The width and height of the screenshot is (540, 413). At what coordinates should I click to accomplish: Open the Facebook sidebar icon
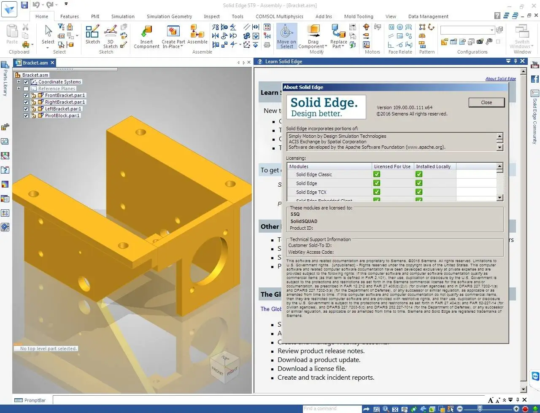click(535, 79)
